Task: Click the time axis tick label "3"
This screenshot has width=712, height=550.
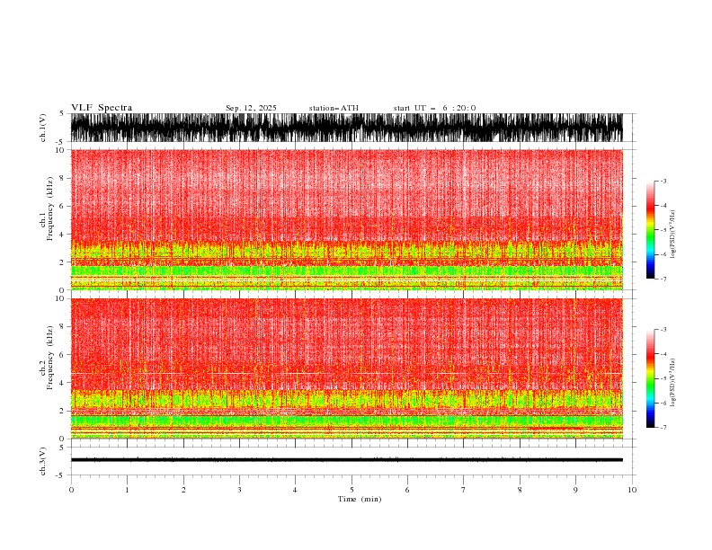Action: 239,490
